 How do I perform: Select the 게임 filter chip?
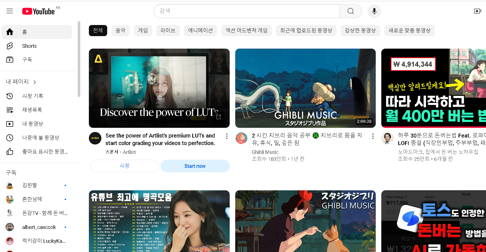tap(143, 30)
